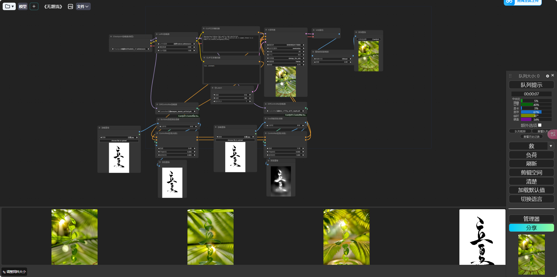Open the 文件 dropdown menu

(83, 6)
